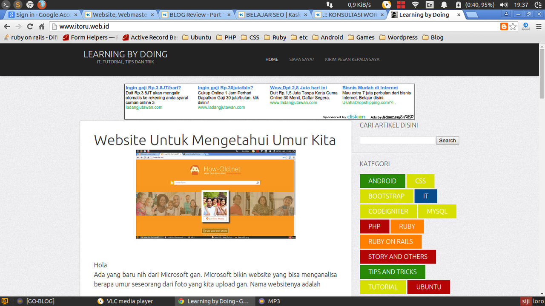
Task: Open KIRIM PESAN KEPADA SAYA page
Action: pos(352,59)
